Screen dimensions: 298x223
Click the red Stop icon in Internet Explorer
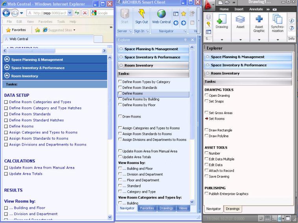tap(85, 13)
